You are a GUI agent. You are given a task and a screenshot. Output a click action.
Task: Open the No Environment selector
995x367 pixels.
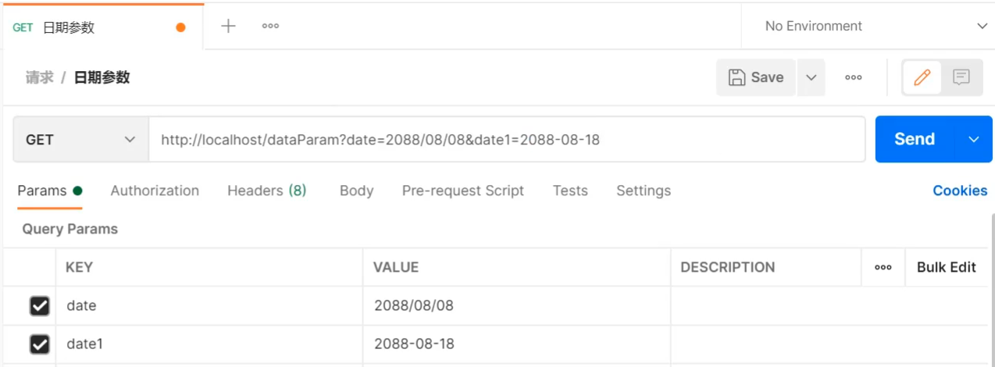coord(868,26)
